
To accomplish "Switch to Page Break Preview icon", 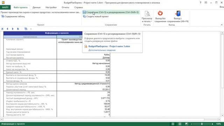I will (187, 124).
